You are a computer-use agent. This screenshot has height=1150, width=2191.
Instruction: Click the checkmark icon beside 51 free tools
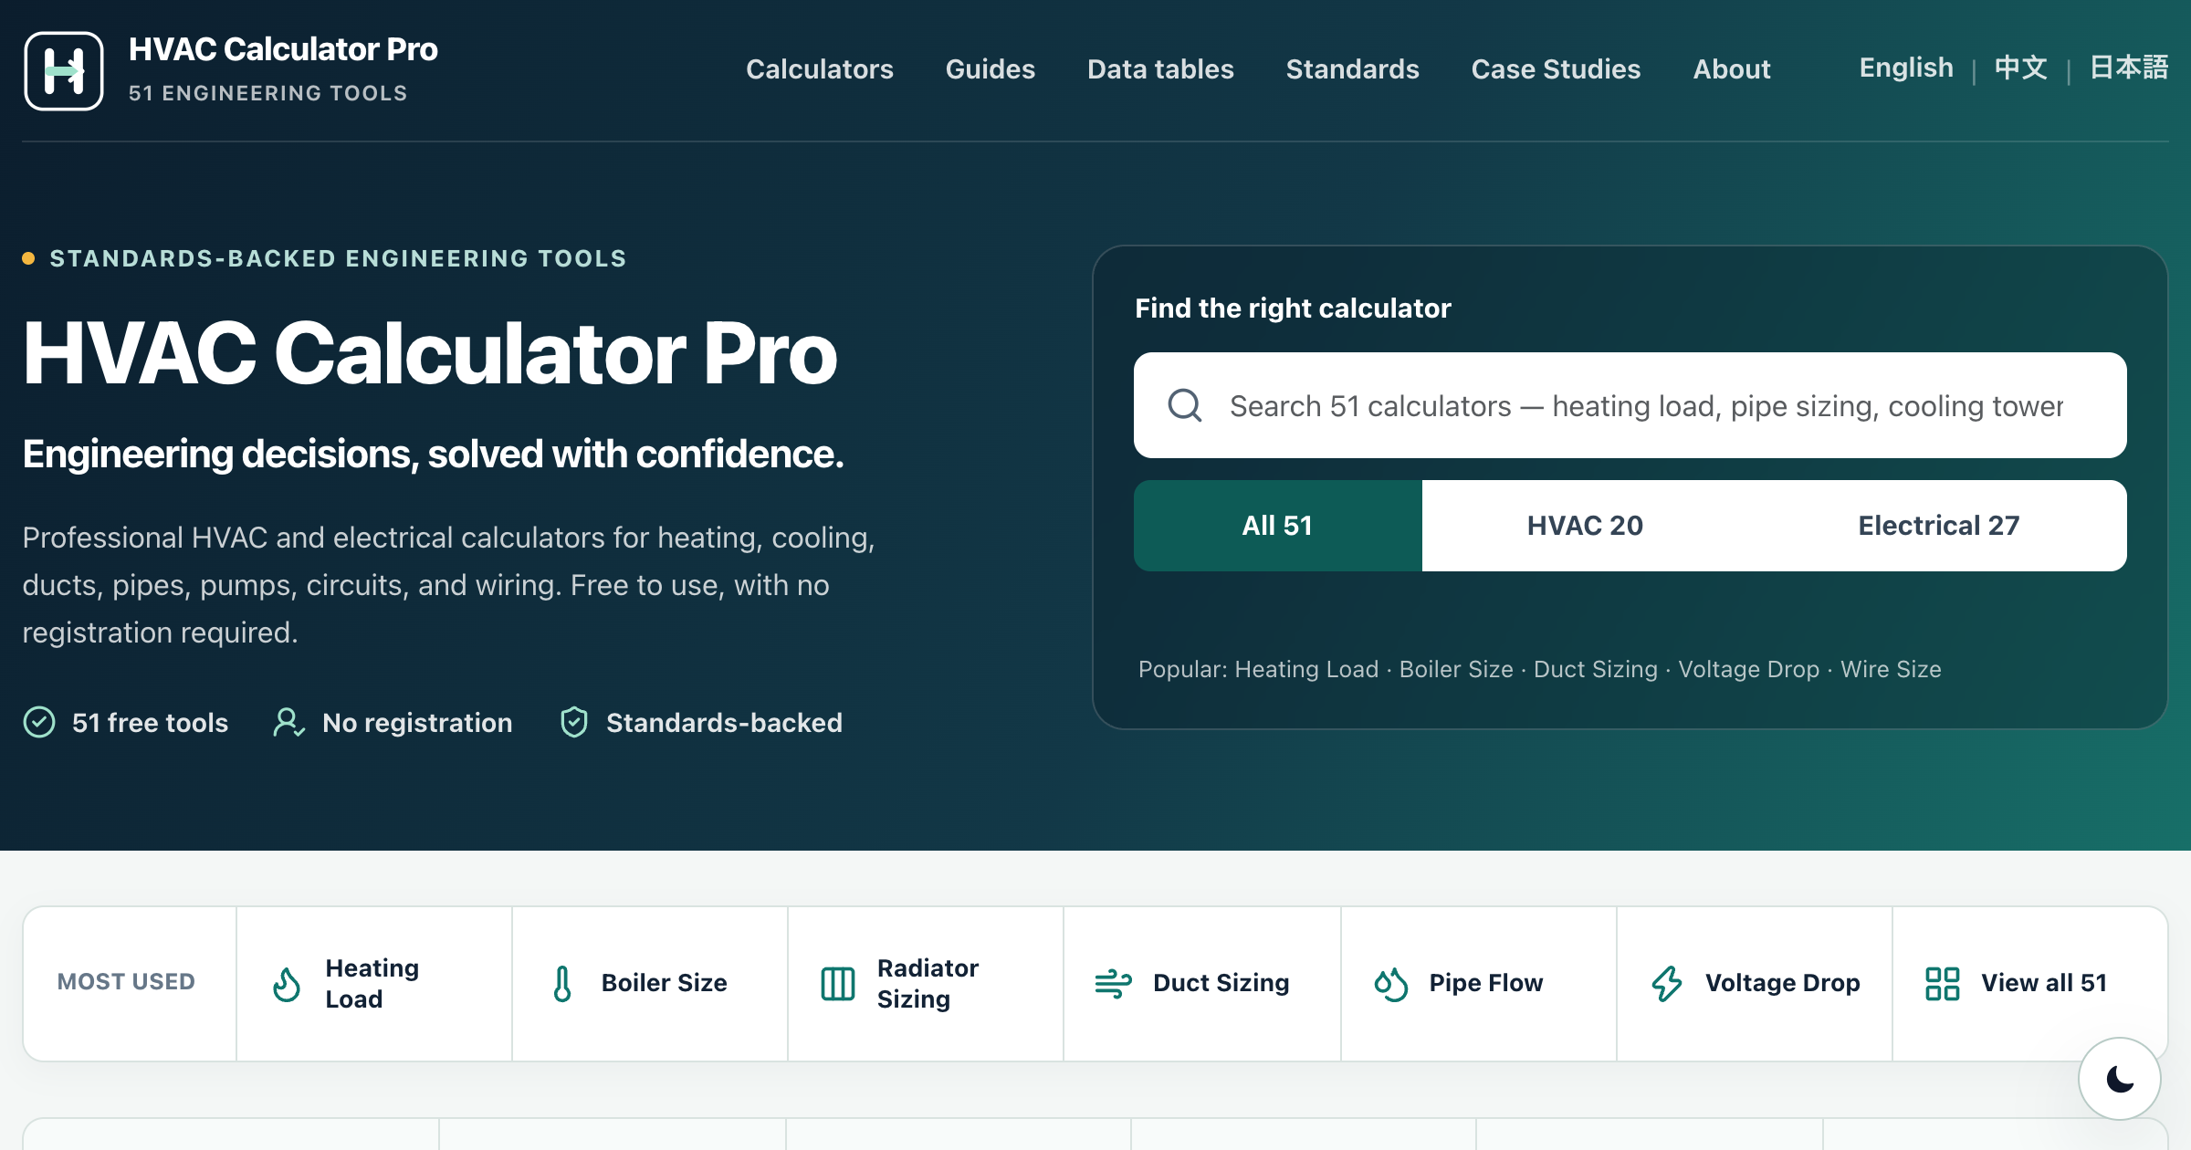[x=39, y=722]
